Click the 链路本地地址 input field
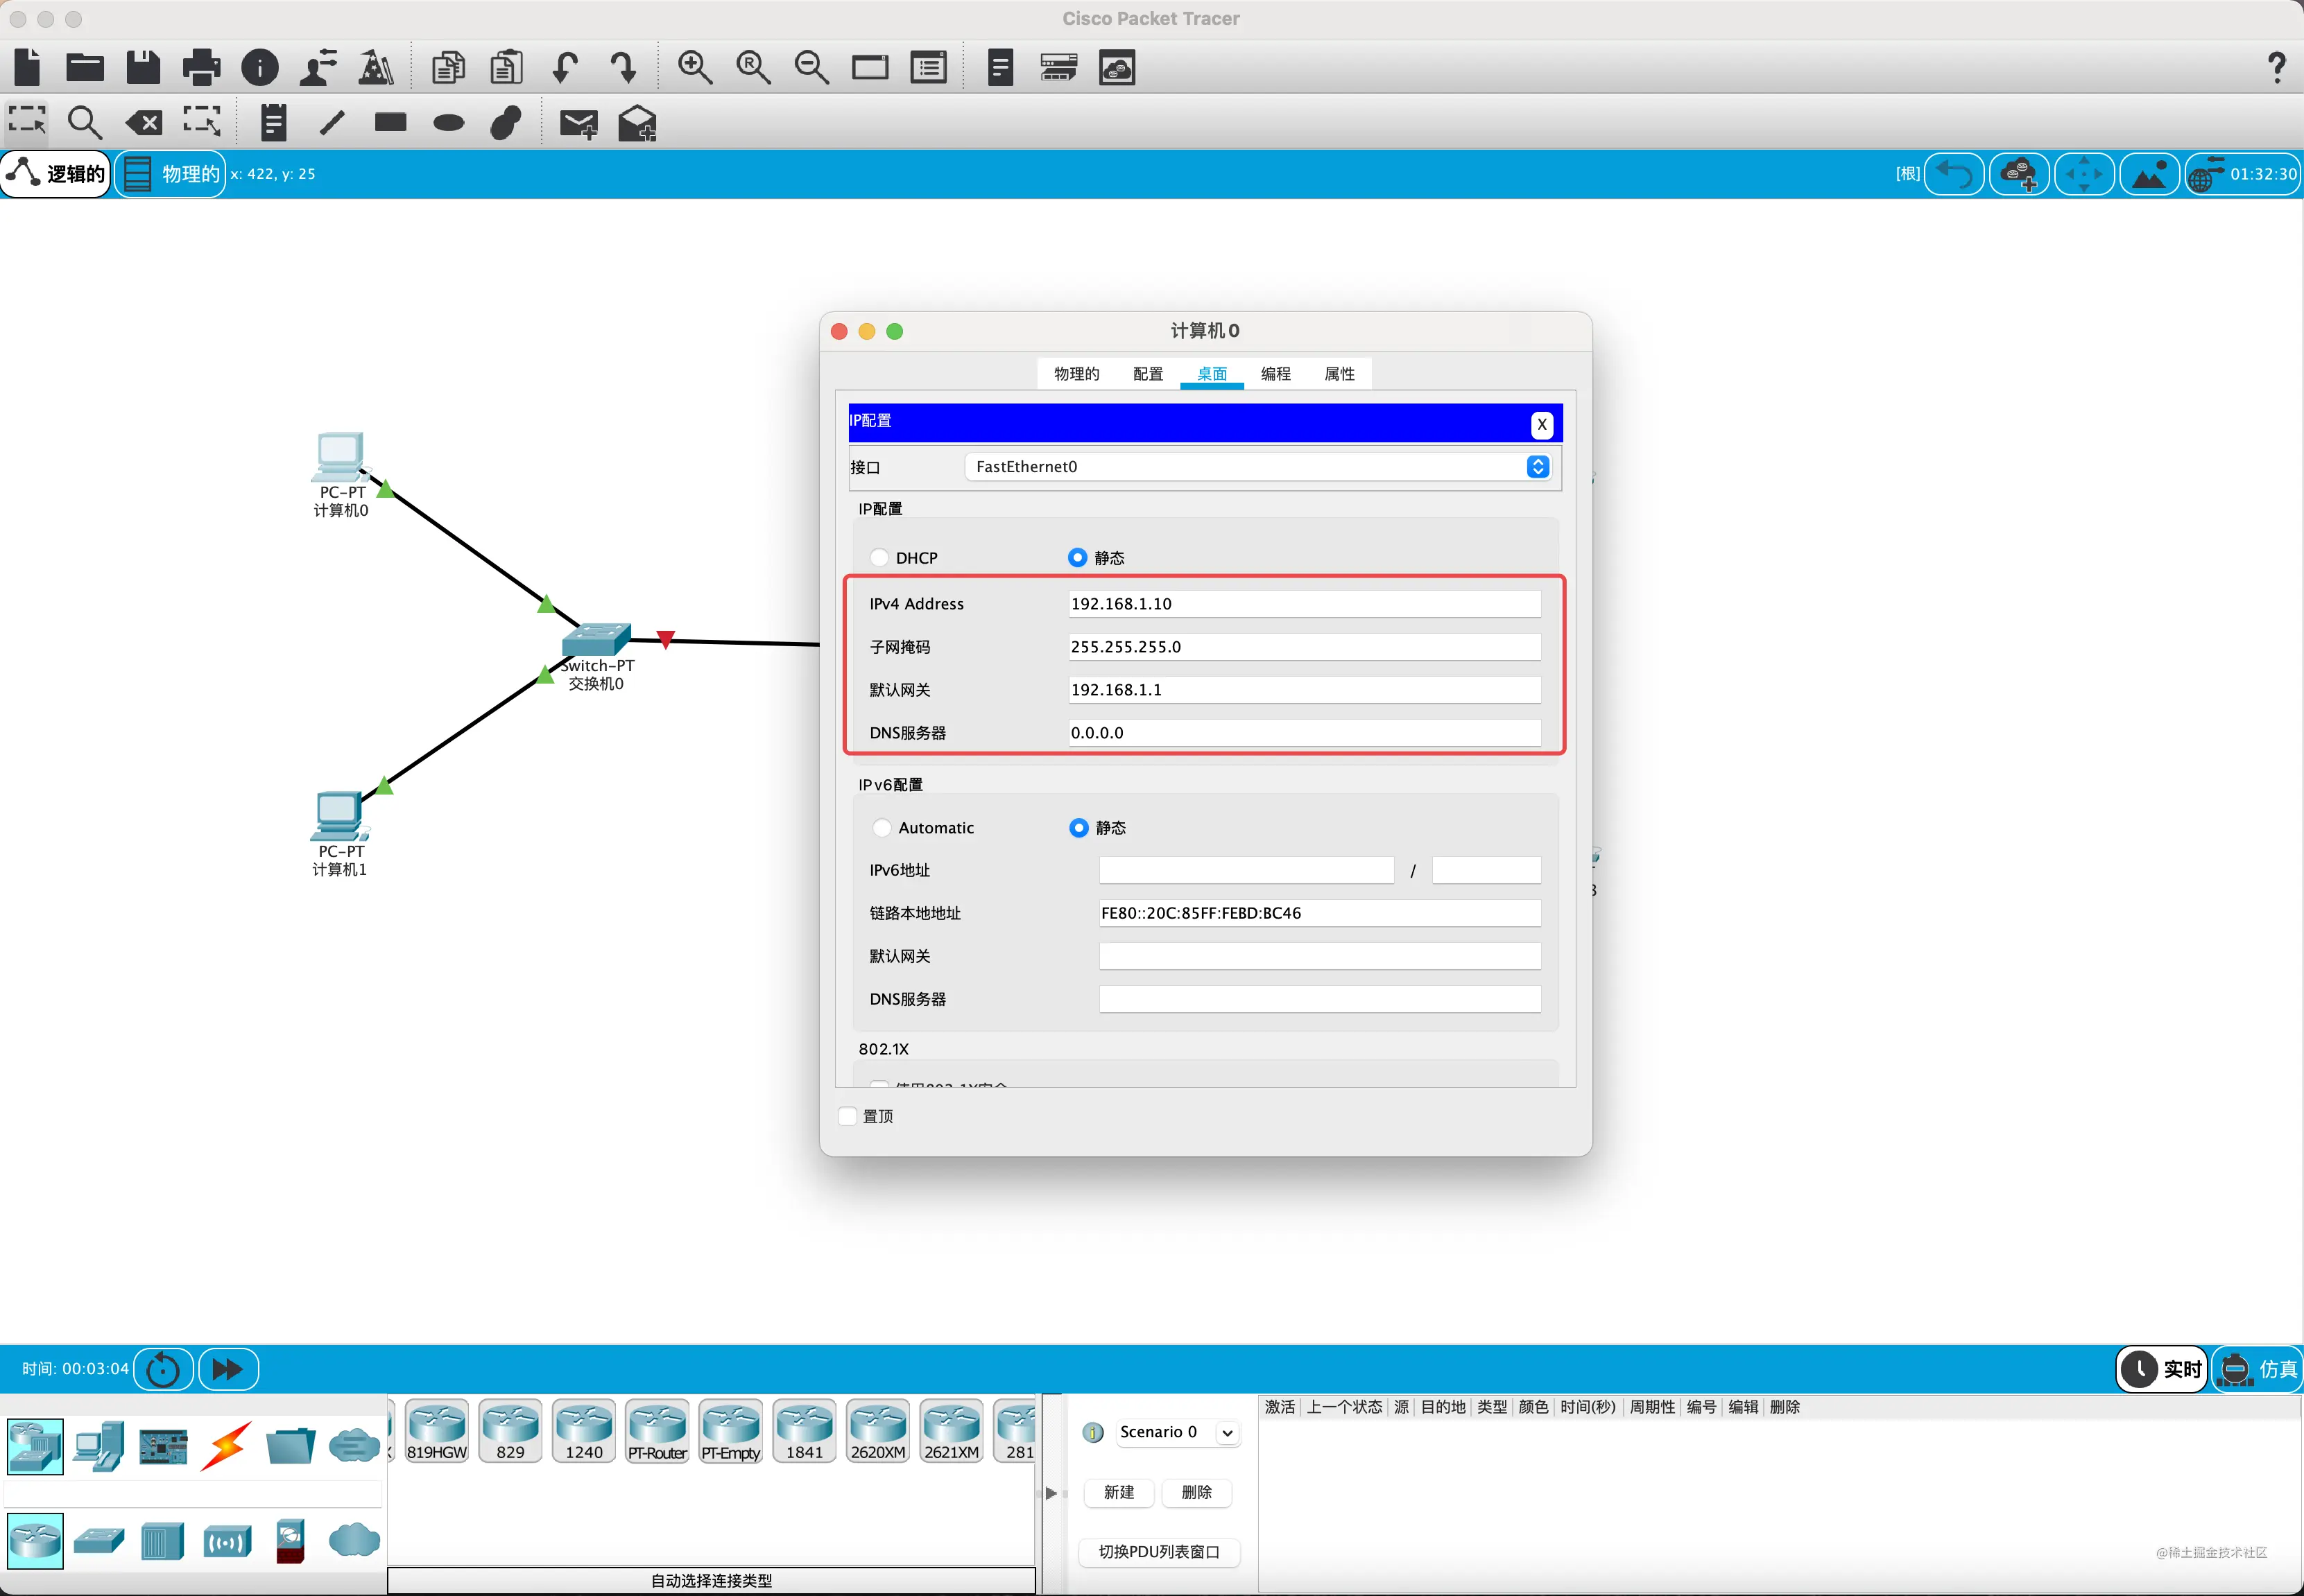Image resolution: width=2304 pixels, height=1596 pixels. pos(1320,912)
